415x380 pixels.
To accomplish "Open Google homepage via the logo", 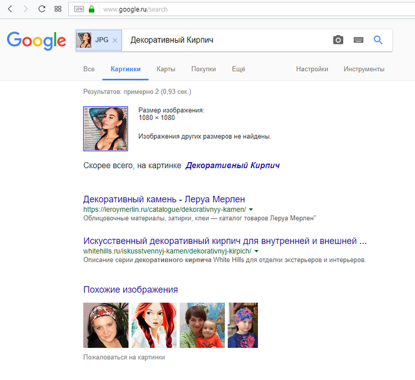I will 37,40.
